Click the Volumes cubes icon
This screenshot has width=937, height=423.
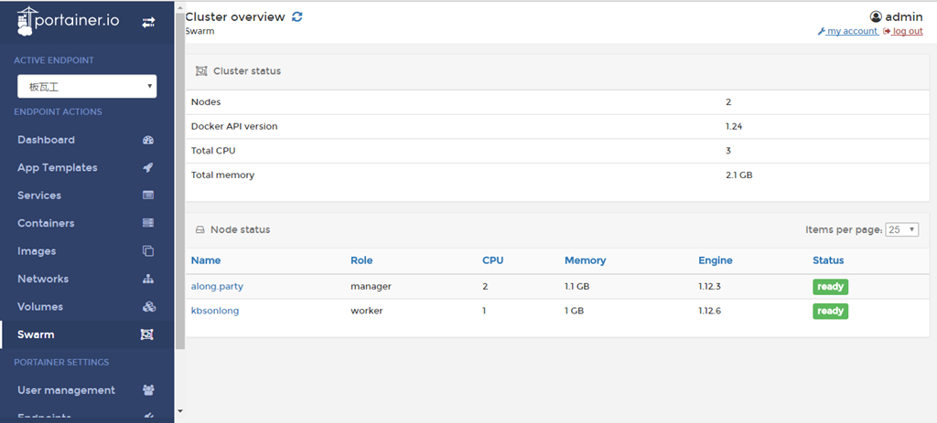click(x=148, y=307)
